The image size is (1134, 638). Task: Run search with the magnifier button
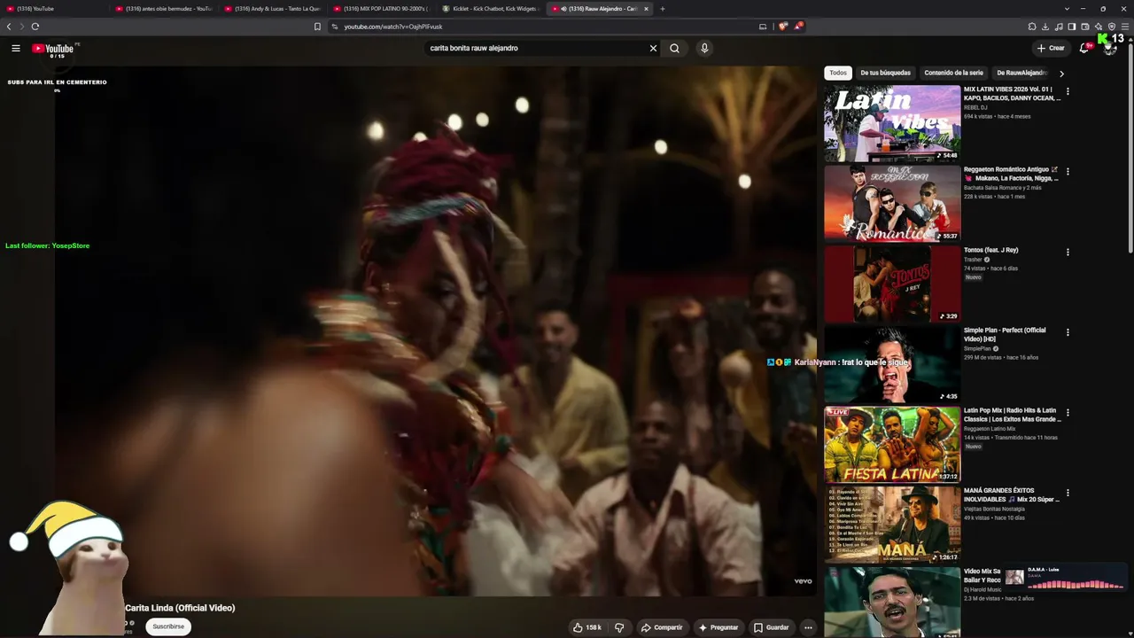674,48
